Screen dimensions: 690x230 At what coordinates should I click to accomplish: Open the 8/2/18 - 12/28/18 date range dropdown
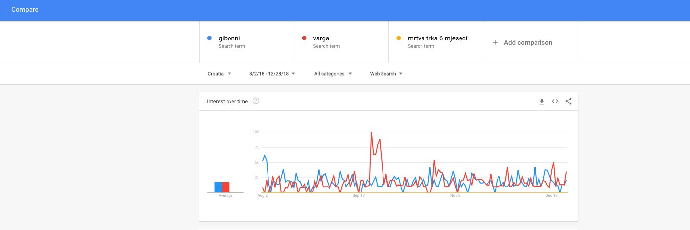pyautogui.click(x=272, y=74)
